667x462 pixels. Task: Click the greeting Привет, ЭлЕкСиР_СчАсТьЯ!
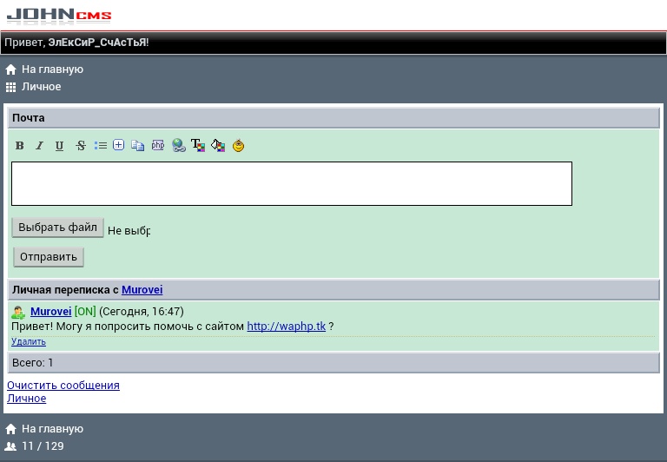(76, 43)
